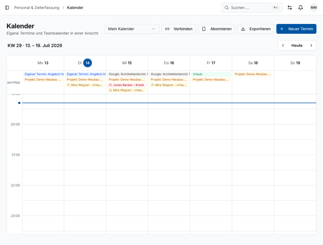Go to previous week arrow

click(x=283, y=45)
